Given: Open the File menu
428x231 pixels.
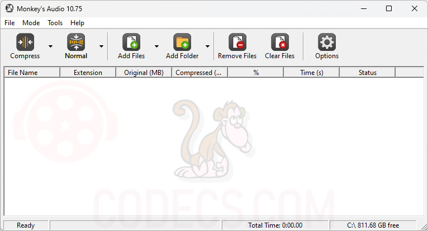Looking at the screenshot, I should (x=9, y=23).
